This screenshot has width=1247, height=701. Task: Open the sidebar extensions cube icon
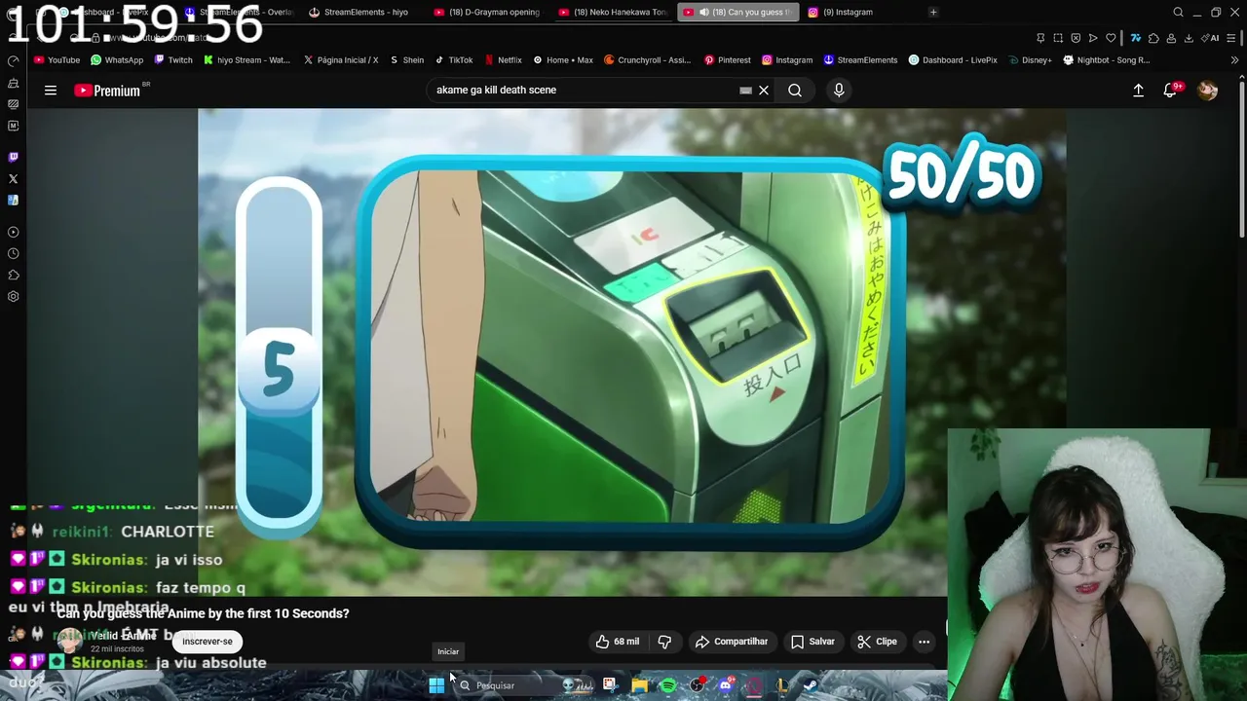click(13, 276)
